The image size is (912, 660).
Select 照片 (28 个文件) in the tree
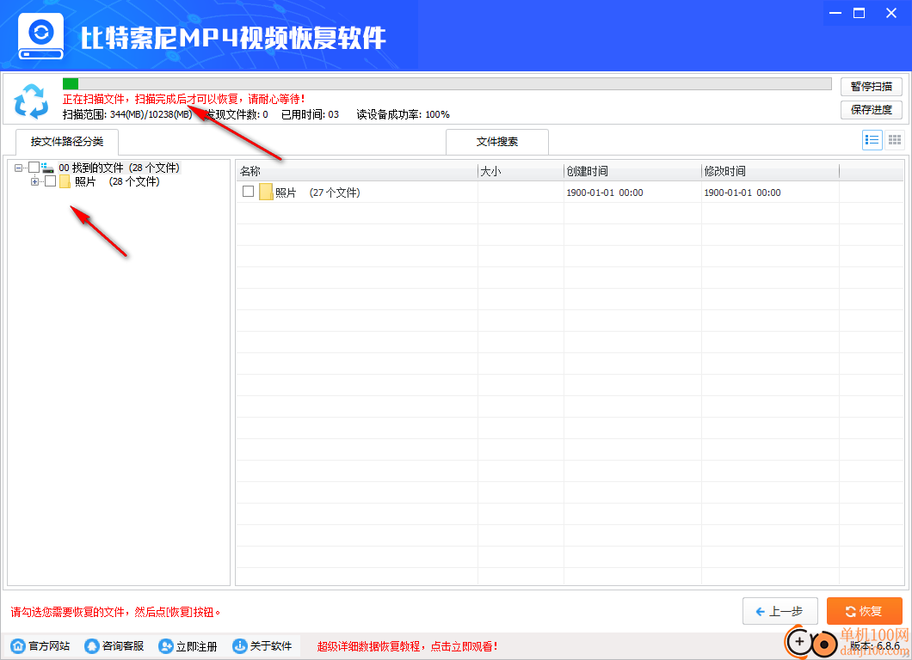pos(117,182)
